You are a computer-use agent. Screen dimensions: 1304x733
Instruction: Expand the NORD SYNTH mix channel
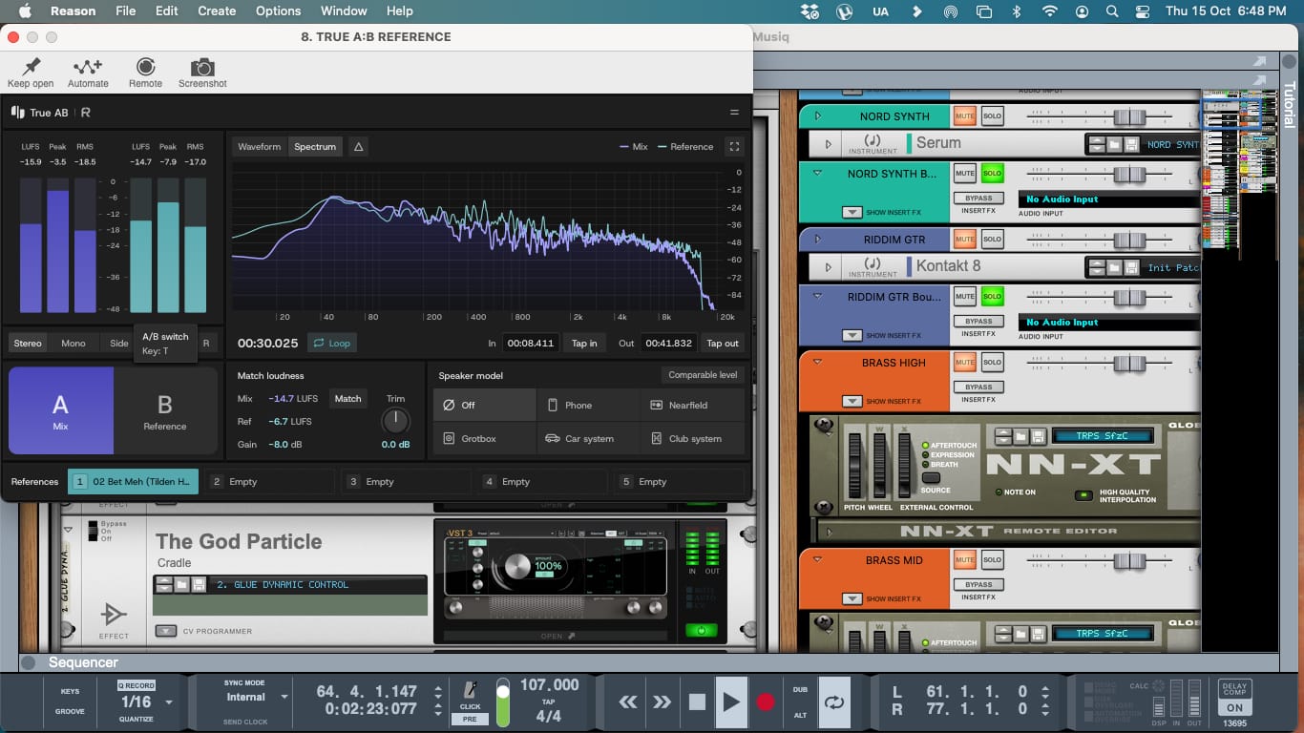pyautogui.click(x=817, y=116)
